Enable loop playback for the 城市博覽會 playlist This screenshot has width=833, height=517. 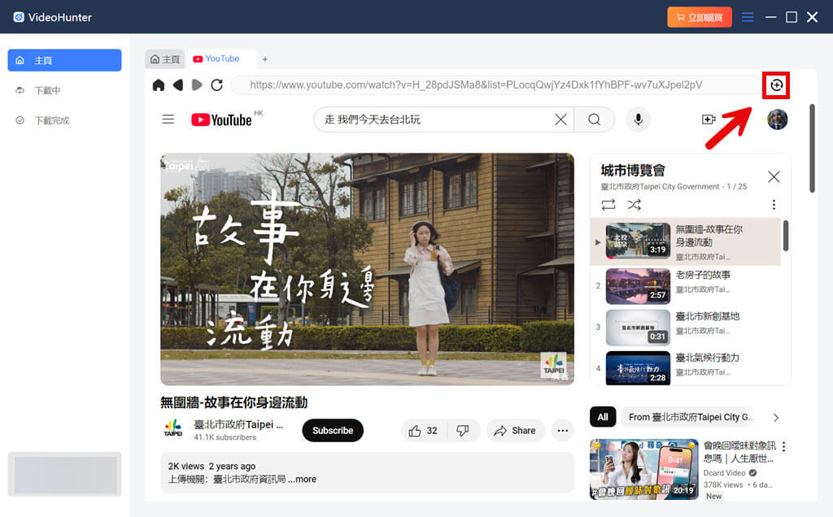point(608,205)
